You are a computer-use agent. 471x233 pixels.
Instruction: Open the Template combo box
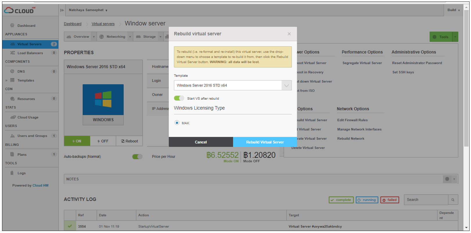pyautogui.click(x=233, y=85)
